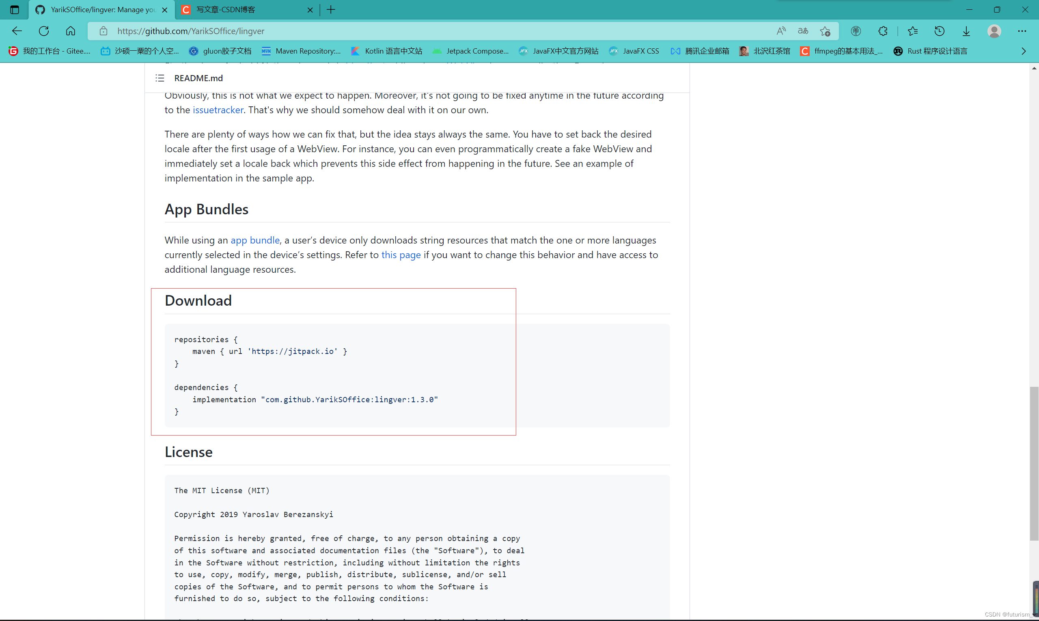Click the lingver:1.3.0 implementation line

315,400
